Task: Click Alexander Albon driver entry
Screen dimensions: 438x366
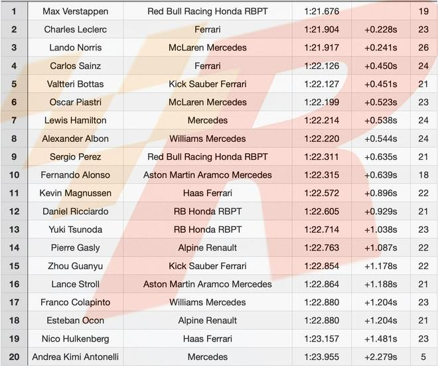Action: point(75,139)
